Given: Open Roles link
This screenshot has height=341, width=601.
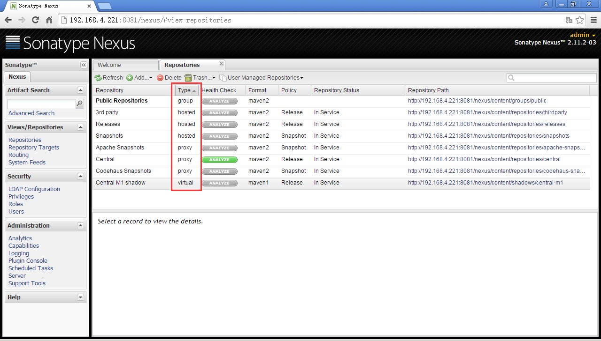Looking at the screenshot, I should tap(15, 204).
